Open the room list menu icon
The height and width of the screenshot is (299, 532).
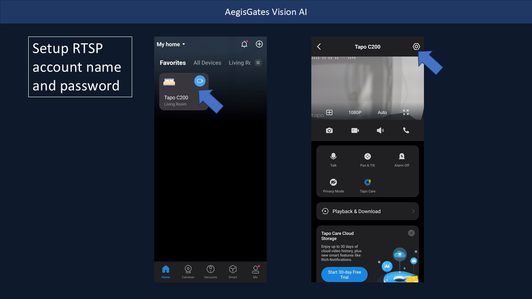258,63
